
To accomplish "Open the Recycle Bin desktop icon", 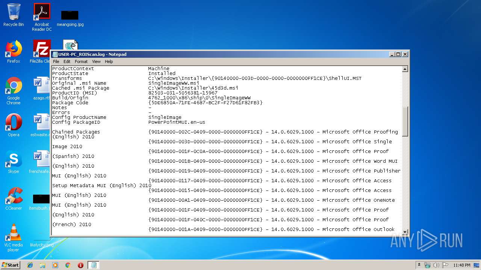I will coord(14,15).
